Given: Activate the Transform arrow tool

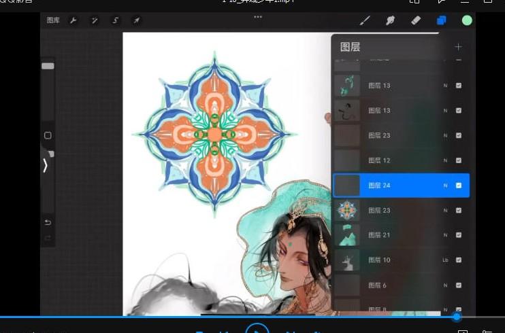Looking at the screenshot, I should [x=136, y=20].
